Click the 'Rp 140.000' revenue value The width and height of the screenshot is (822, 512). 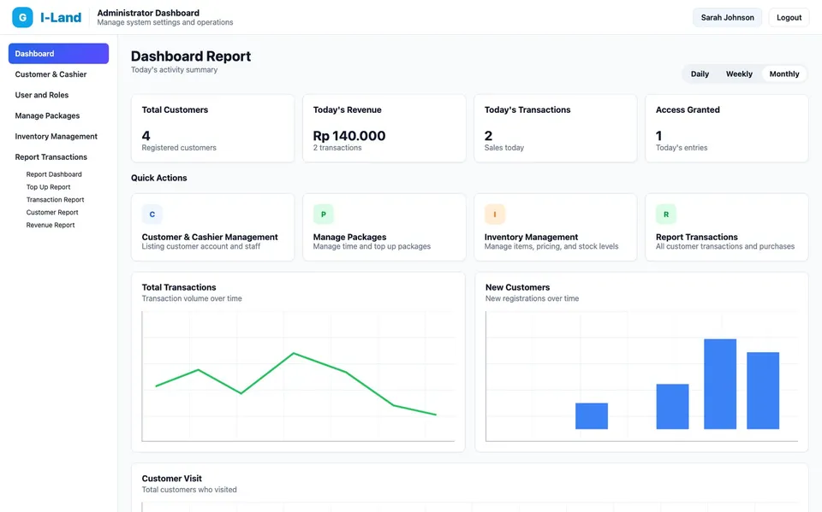click(349, 136)
